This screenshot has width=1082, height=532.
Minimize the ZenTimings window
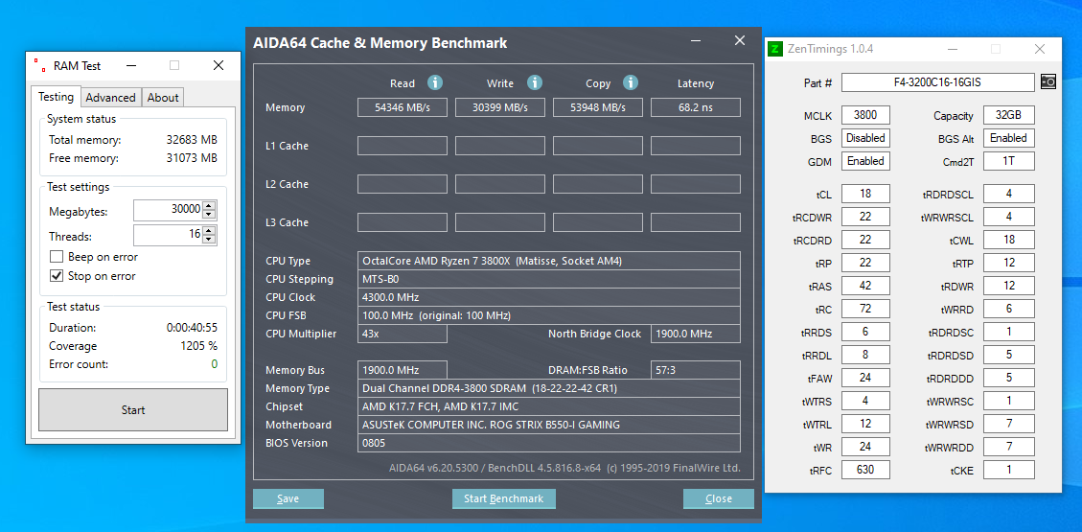click(953, 49)
